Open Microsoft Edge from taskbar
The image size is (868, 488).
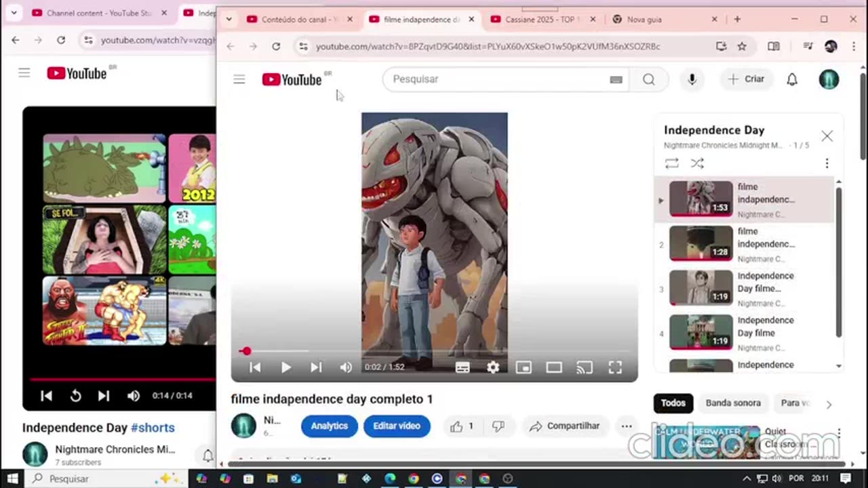pyautogui.click(x=390, y=479)
